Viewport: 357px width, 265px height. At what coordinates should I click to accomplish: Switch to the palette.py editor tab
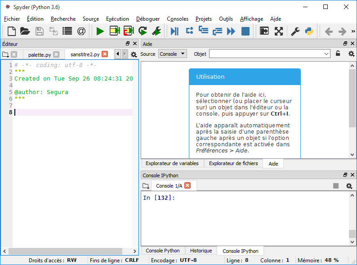39,54
